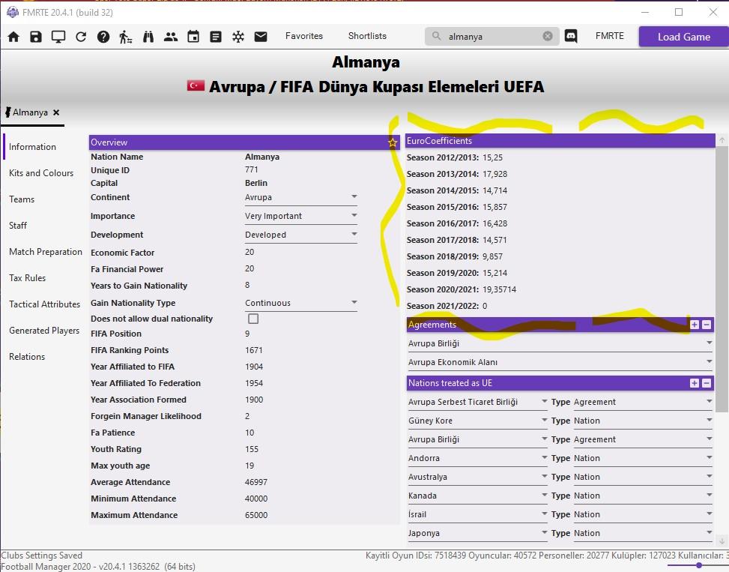Image resolution: width=729 pixels, height=572 pixels.
Task: Click the Youth Rating value 155
Action: [252, 449]
